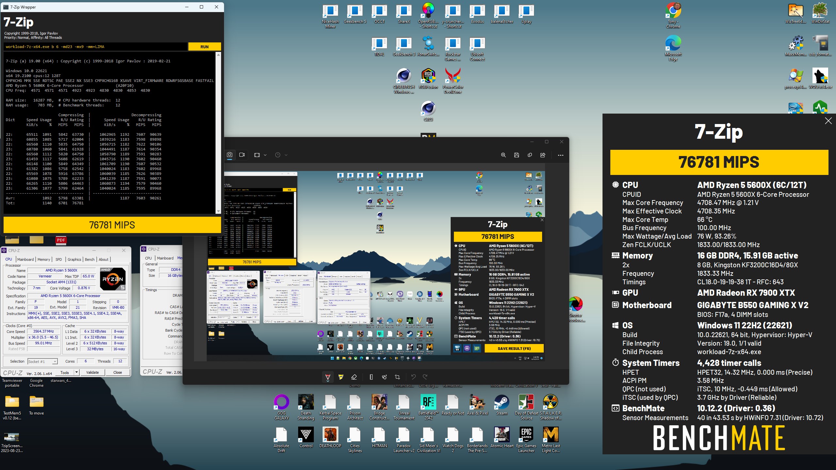Select the eraser tool in Snipping Tool
The width and height of the screenshot is (836, 470).
354,377
